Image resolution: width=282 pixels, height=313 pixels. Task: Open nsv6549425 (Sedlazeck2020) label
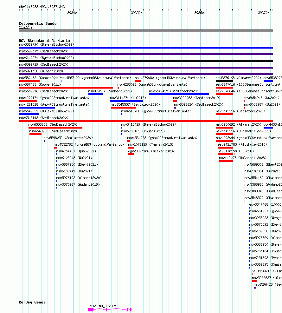click(174, 91)
